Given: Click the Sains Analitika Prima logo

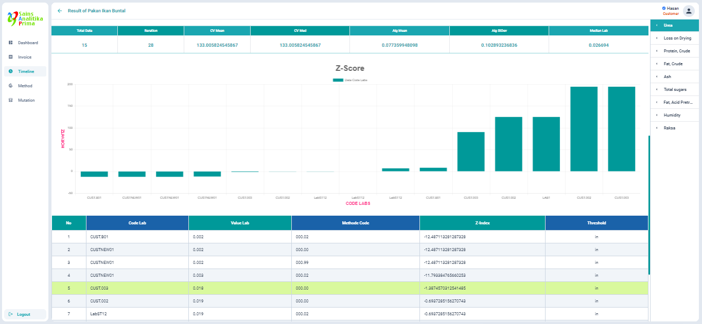Looking at the screenshot, I should [x=25, y=18].
